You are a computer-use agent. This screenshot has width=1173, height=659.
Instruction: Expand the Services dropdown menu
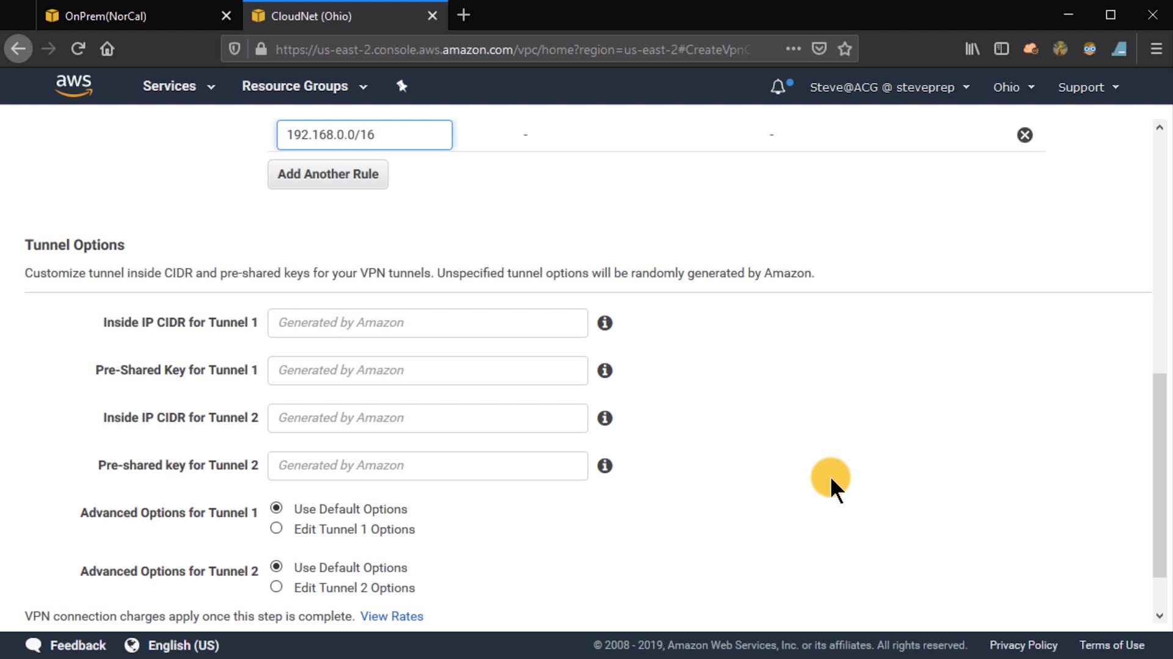click(x=178, y=86)
